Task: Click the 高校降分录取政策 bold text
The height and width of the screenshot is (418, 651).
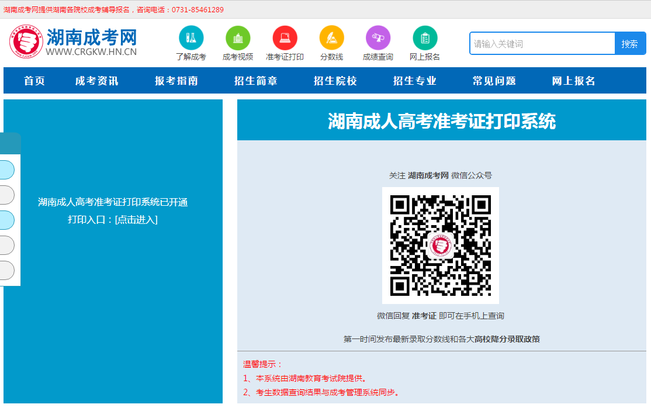Action: click(507, 339)
